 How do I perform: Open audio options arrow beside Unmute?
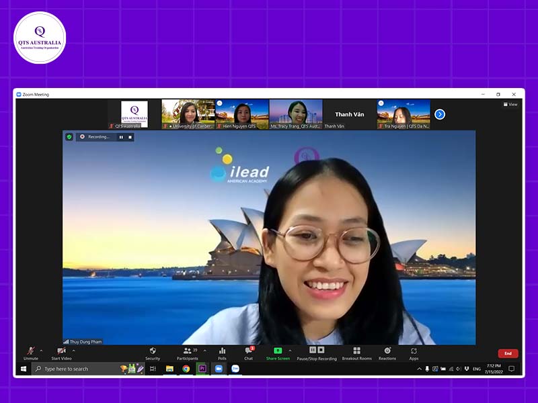[41, 351]
